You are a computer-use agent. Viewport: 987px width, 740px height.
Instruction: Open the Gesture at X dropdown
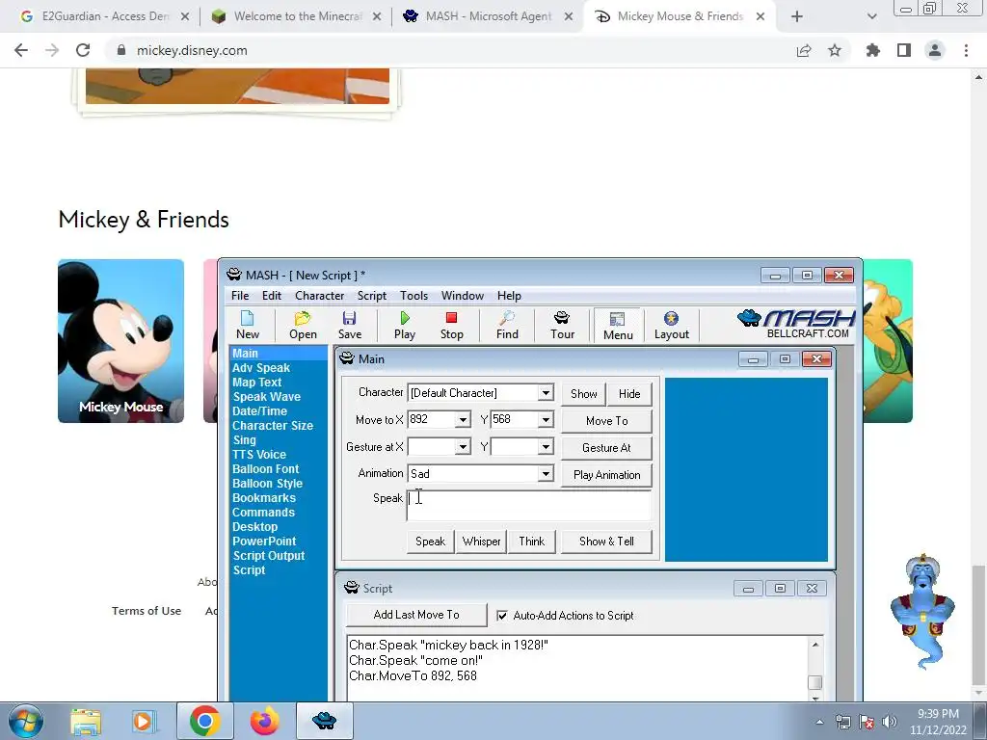[463, 447]
